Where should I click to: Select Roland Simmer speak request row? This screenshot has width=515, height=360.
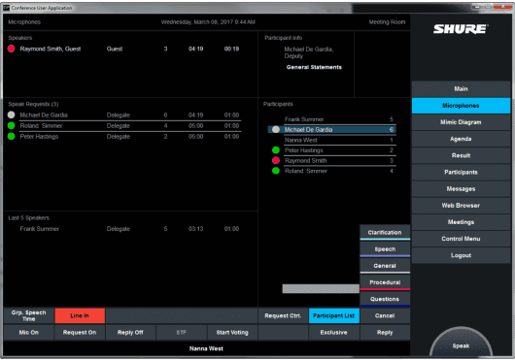pos(124,126)
